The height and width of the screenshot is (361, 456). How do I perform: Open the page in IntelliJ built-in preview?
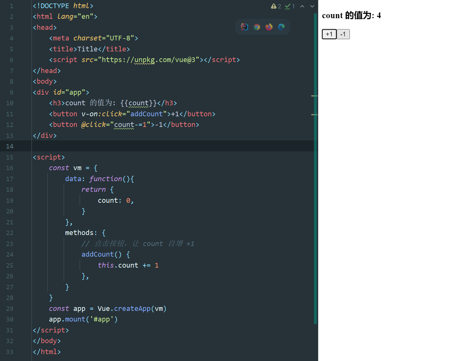[x=245, y=27]
